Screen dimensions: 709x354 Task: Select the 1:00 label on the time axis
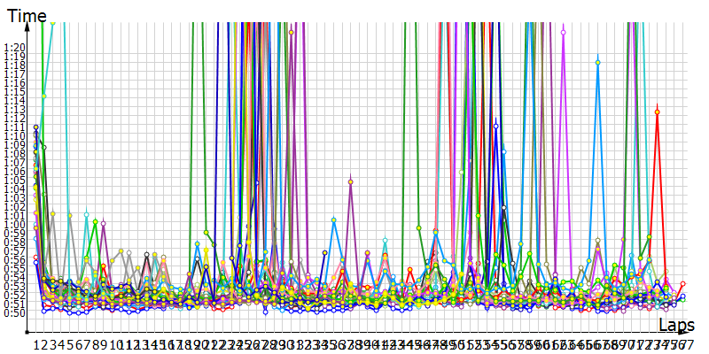13,224
